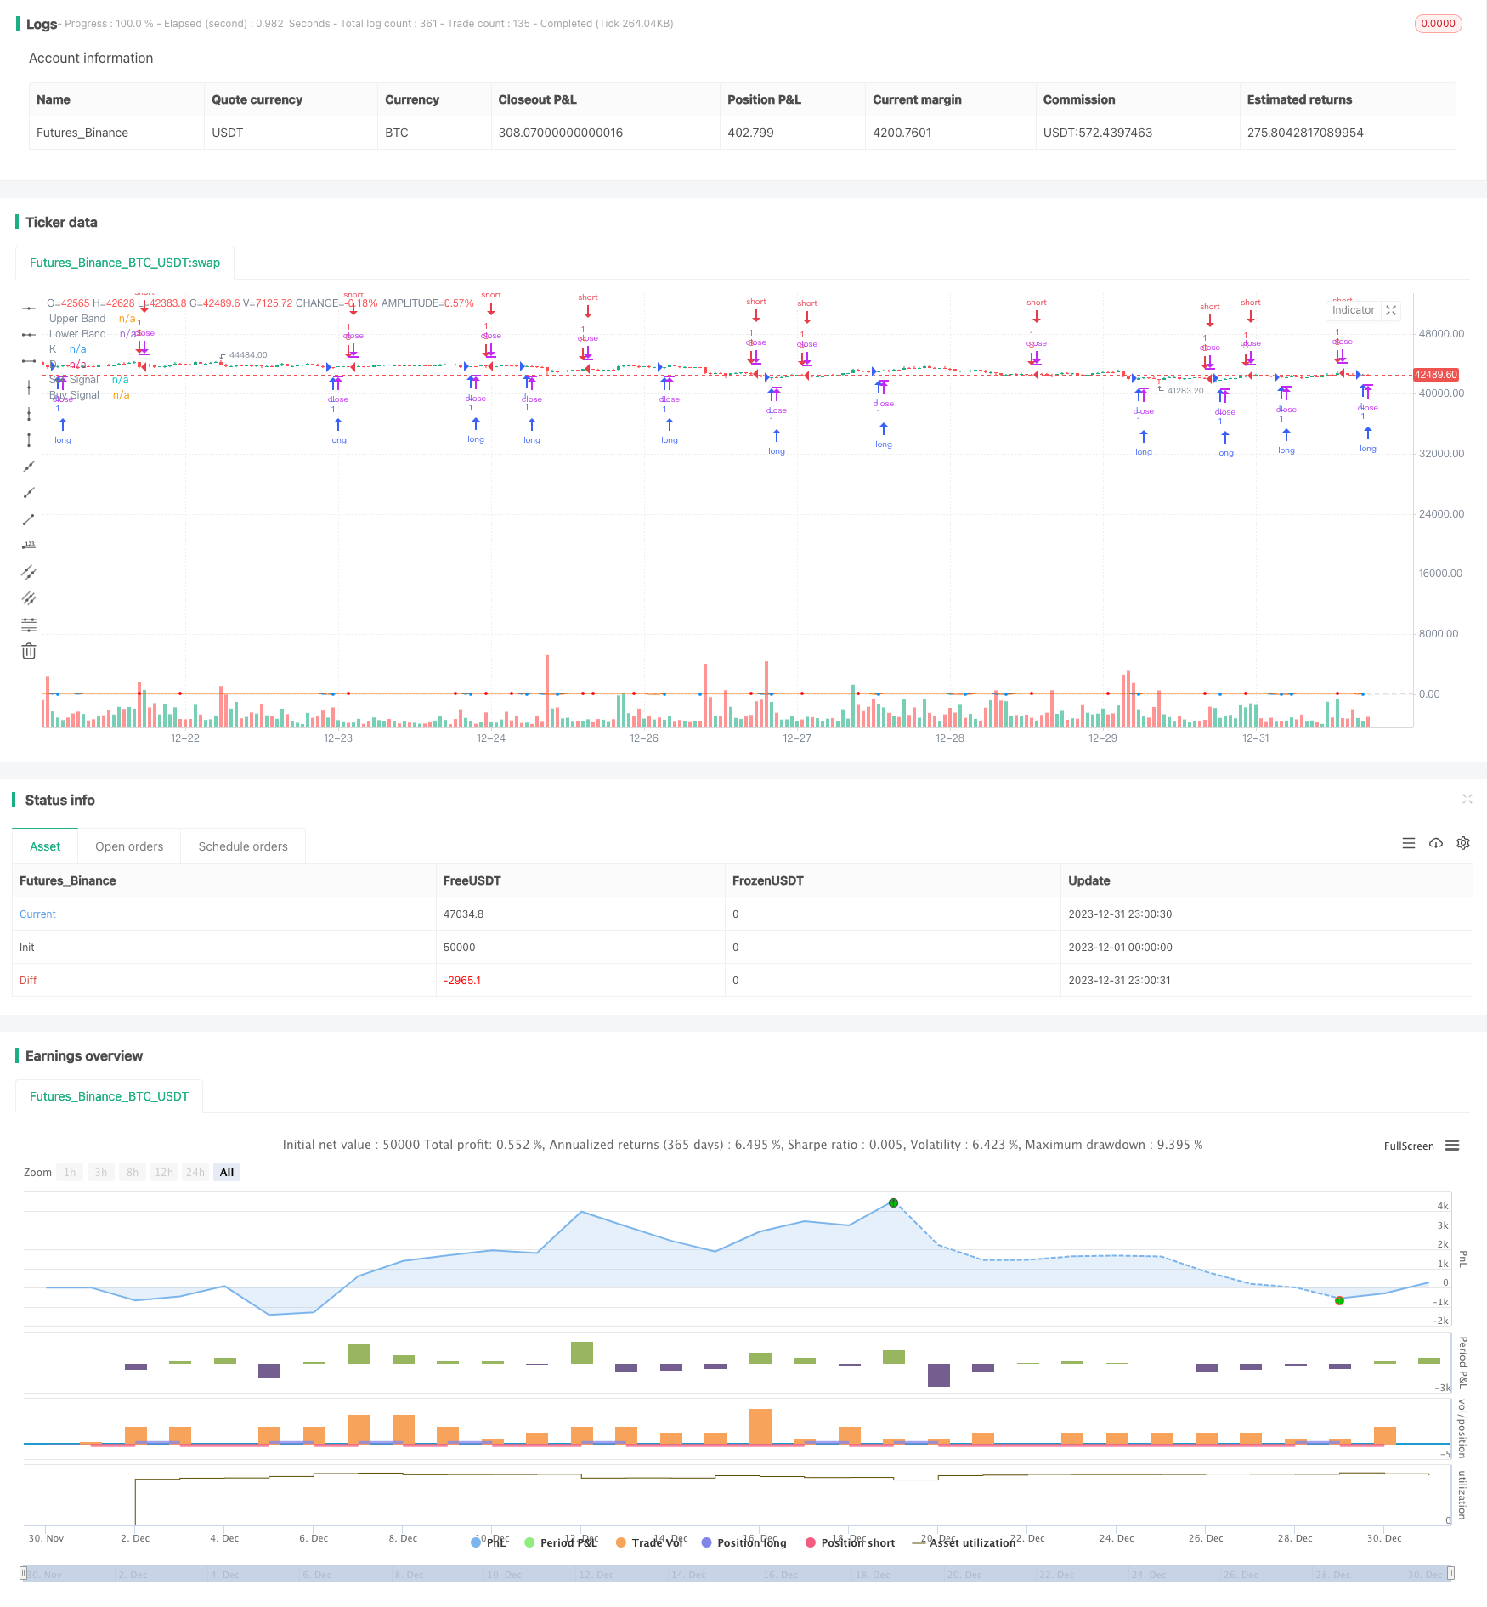The width and height of the screenshot is (1487, 1607).
Task: Open the Indicator menu on the chart
Action: [1353, 310]
